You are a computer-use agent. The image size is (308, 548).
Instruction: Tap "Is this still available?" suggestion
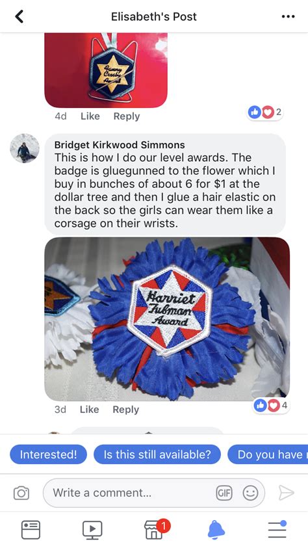pos(157,454)
